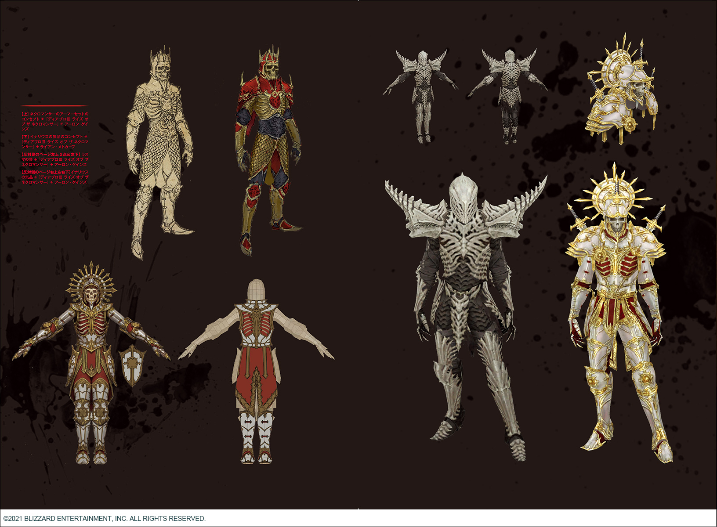Click the caption starting with 【反対側のページ左上２点＆左下】
The height and width of the screenshot is (527, 717).
[x=55, y=159]
